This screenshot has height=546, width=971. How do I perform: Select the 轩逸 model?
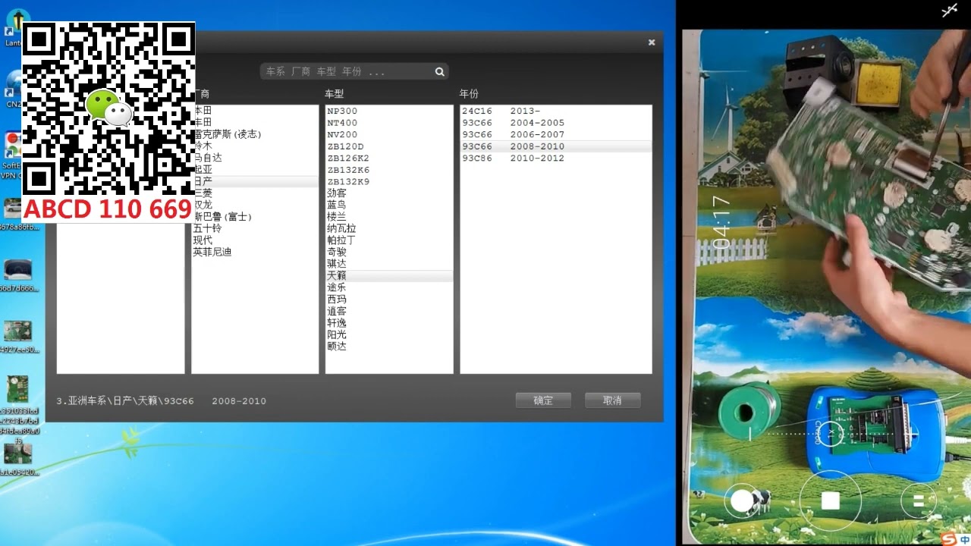pos(389,323)
